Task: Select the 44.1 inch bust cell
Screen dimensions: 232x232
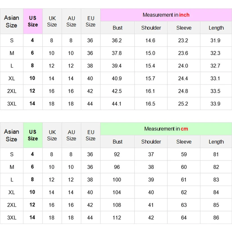Action: coord(117,104)
